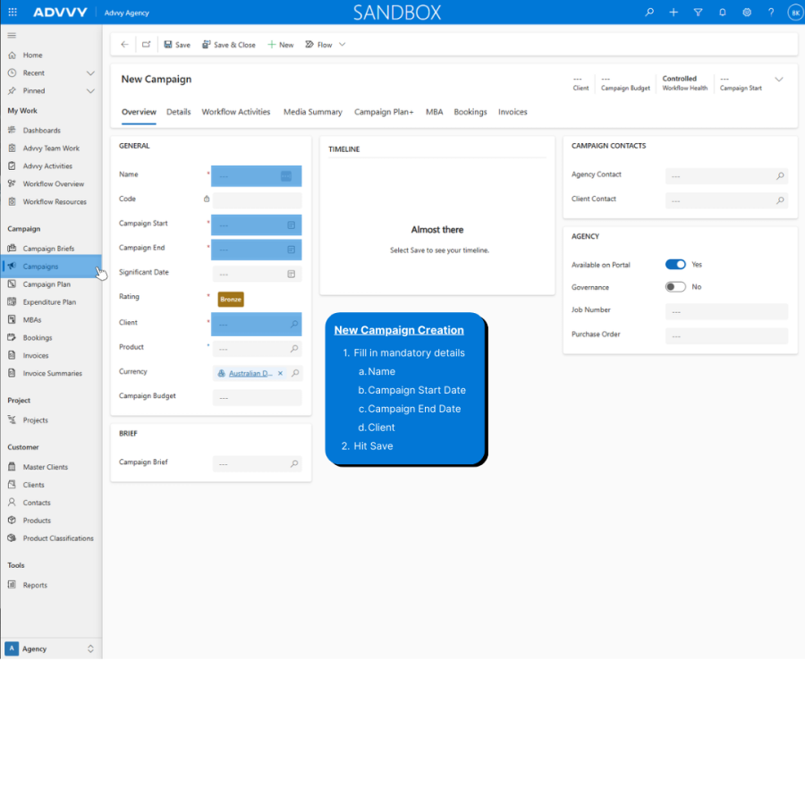Screen dimensions: 805x805
Task: Collapse the sidebar hamburger menu
Action: tap(12, 35)
